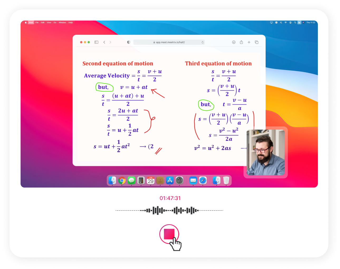340x269 pixels.
Task: Click the 01:47:31 recording timer
Action: 170,198
